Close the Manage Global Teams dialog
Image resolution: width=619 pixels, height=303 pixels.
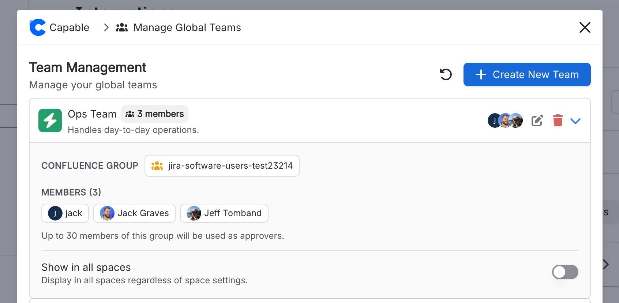[x=585, y=27]
